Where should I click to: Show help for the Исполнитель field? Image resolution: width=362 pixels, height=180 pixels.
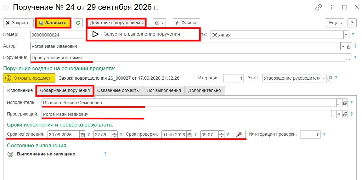click(352, 103)
